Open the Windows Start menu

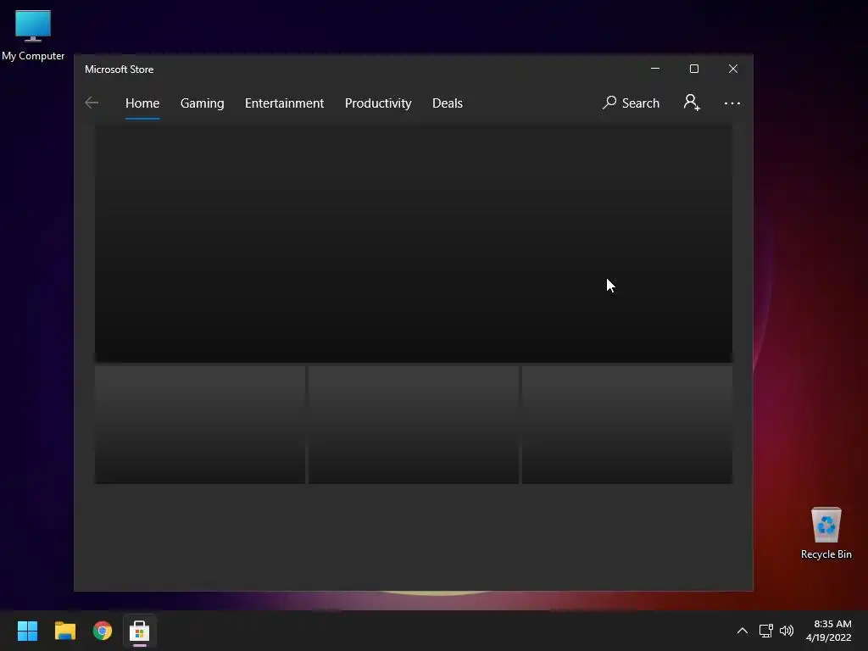pyautogui.click(x=27, y=631)
